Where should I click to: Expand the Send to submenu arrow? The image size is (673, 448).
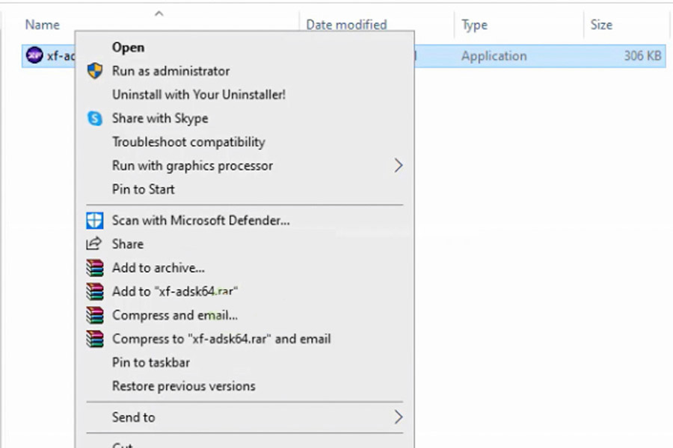pyautogui.click(x=399, y=417)
